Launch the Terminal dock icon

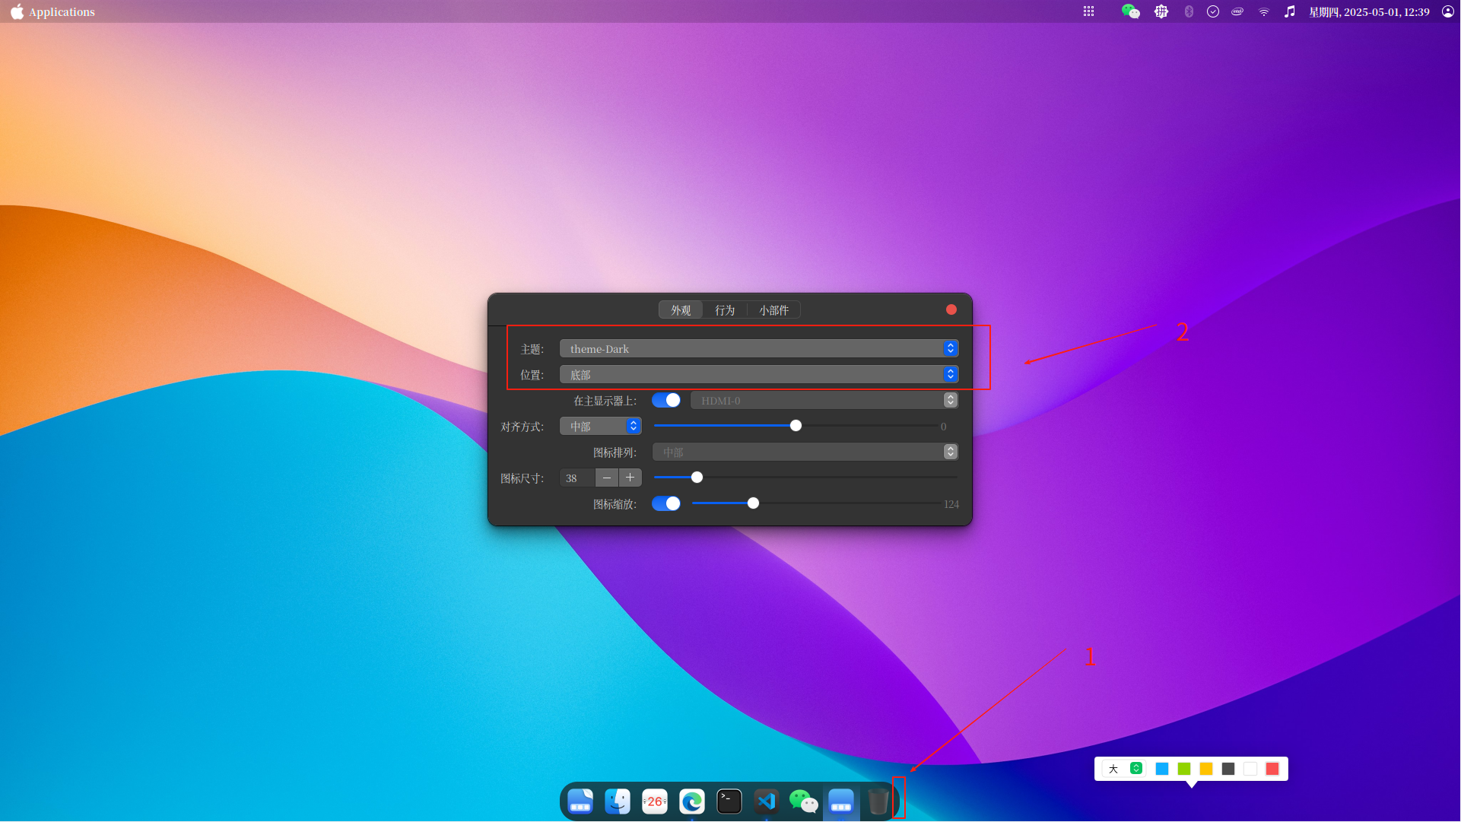729,801
